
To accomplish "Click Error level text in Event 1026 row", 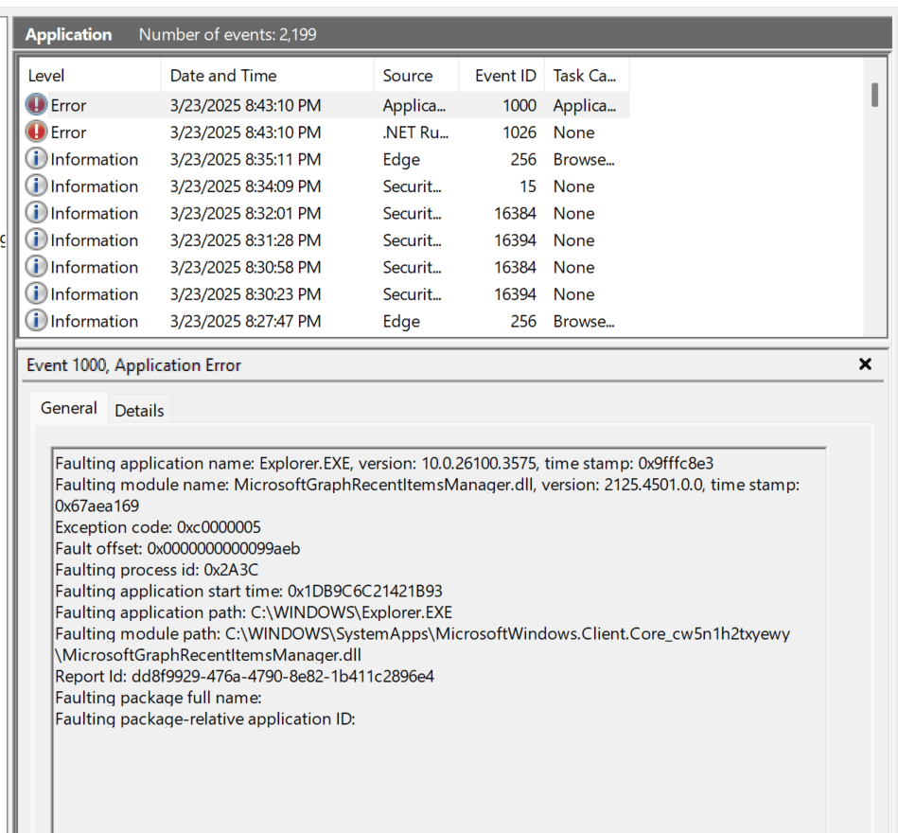I will pyautogui.click(x=68, y=133).
